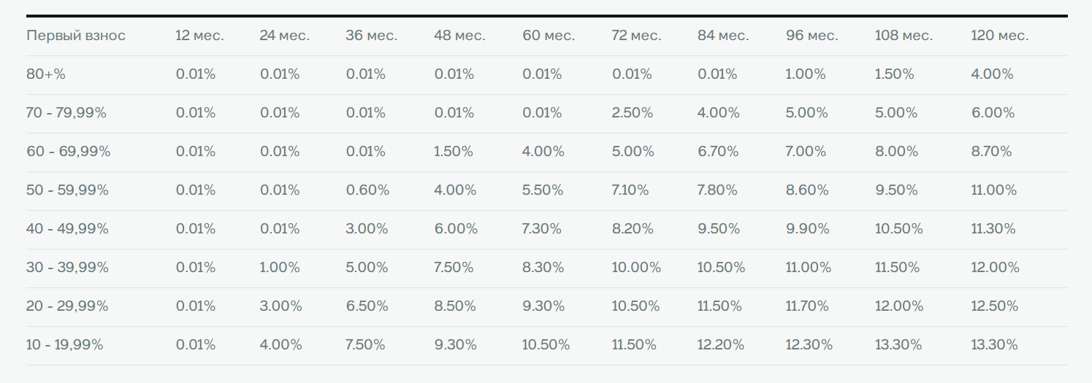Select the 12 мес. column header
This screenshot has width=1092, height=383.
[x=200, y=36]
